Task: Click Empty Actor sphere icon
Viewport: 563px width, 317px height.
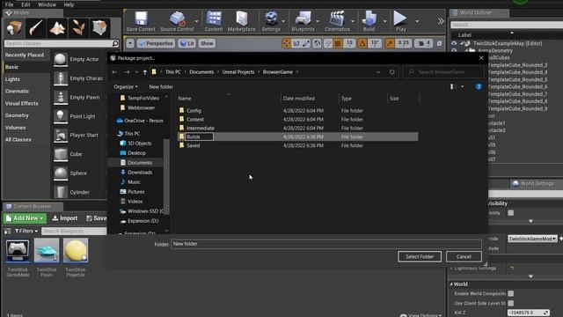Action: click(x=61, y=59)
